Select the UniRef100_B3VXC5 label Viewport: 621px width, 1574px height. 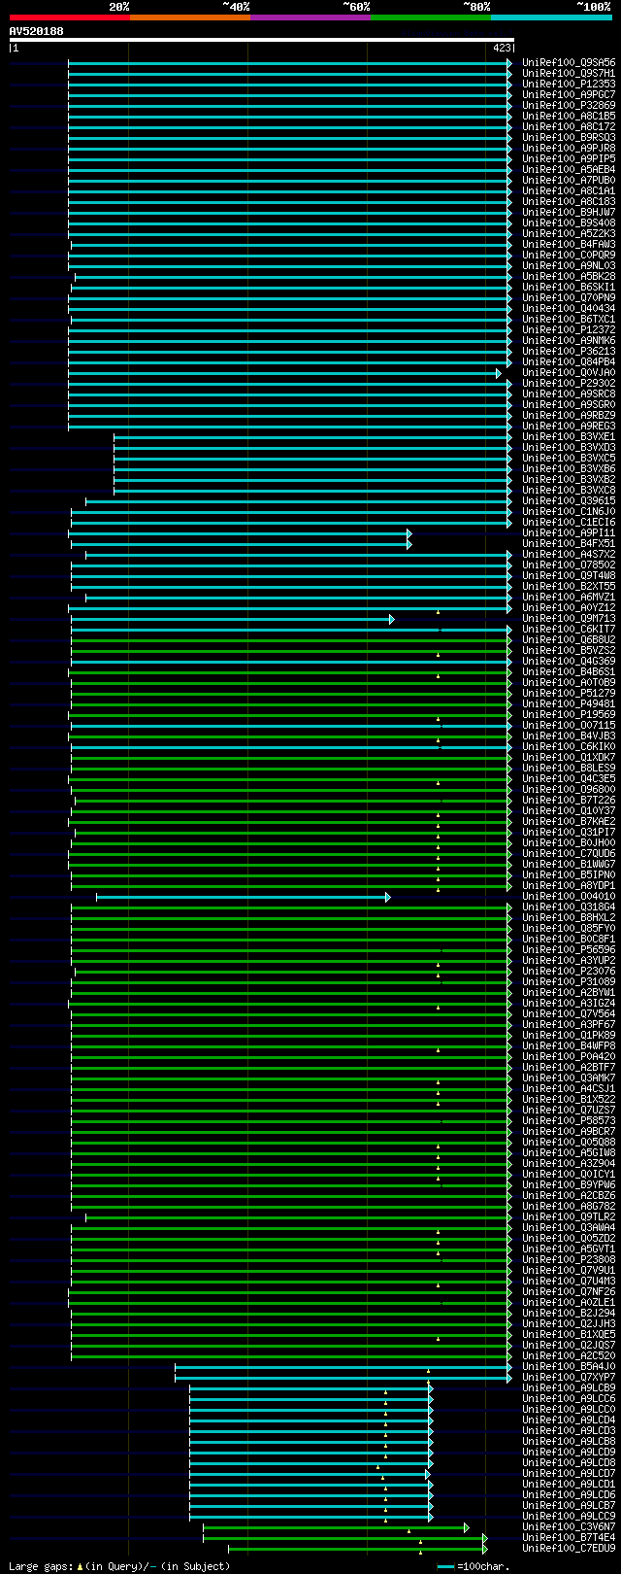(x=569, y=459)
